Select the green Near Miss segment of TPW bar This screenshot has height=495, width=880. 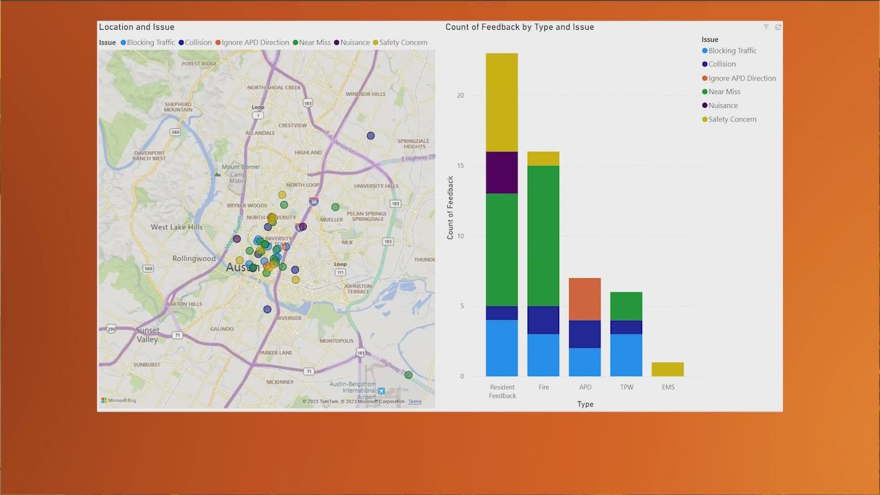pyautogui.click(x=626, y=306)
